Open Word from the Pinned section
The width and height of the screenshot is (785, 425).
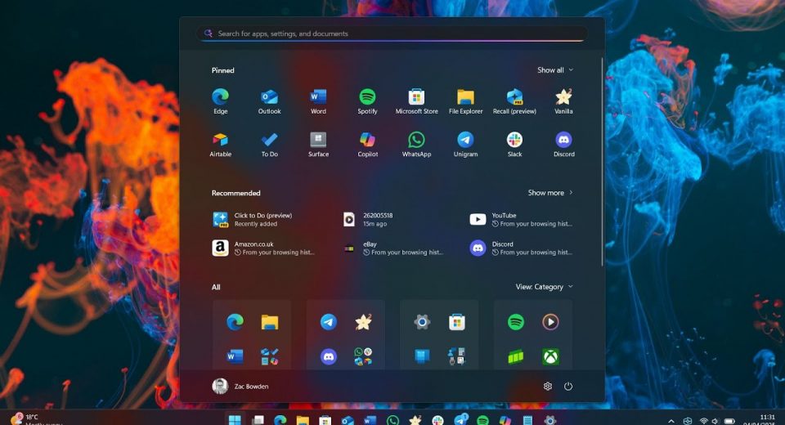tap(318, 101)
